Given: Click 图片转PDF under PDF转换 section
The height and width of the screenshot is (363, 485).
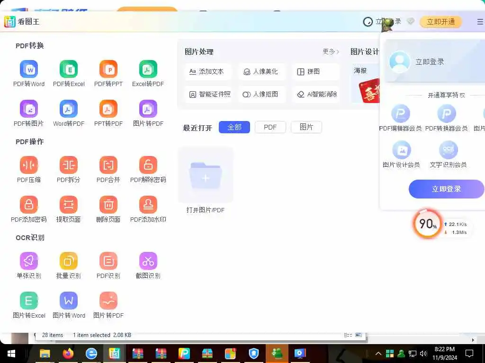Looking at the screenshot, I should click(148, 113).
